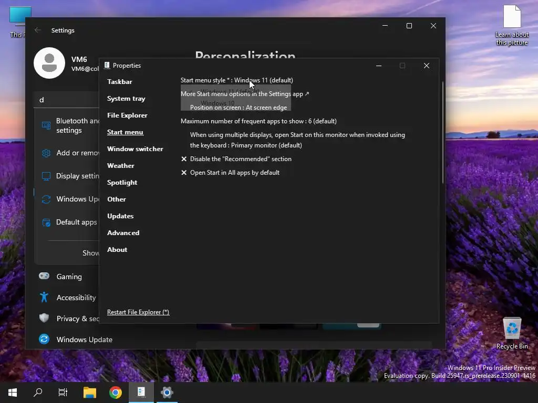Screen dimensions: 538x403
Task: Choose Windows 10 in style popup
Action: (x=218, y=103)
